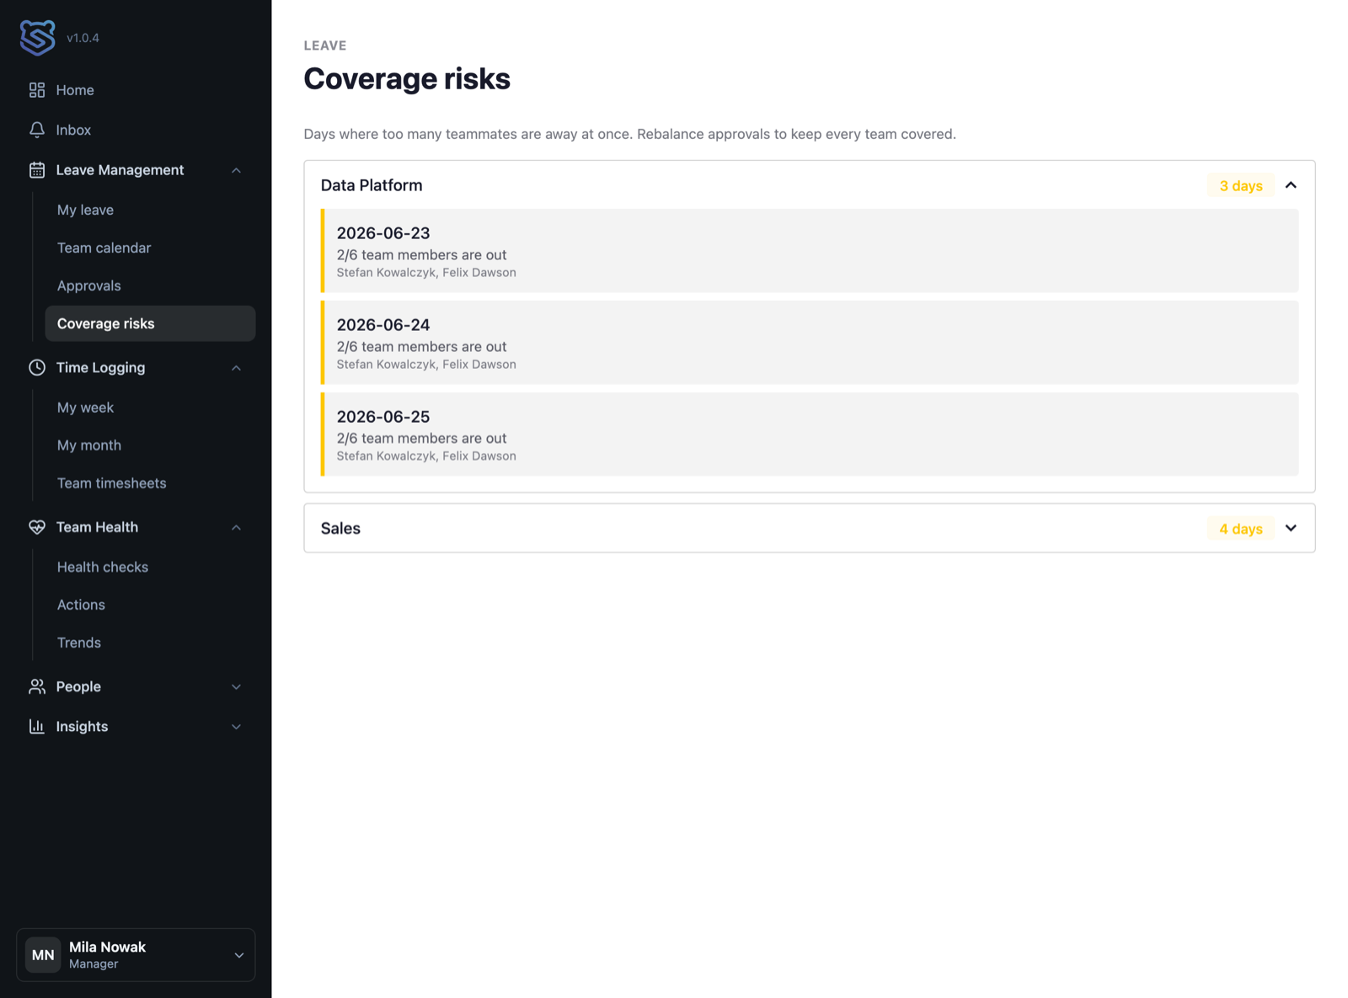Collapse the Time Logging section chevron

[x=237, y=367]
